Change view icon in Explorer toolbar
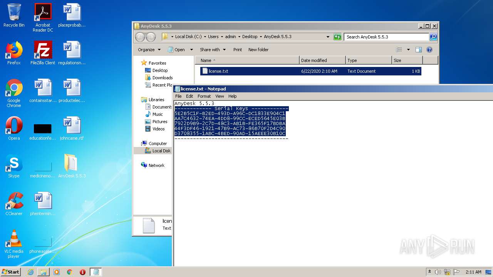 pyautogui.click(x=399, y=50)
